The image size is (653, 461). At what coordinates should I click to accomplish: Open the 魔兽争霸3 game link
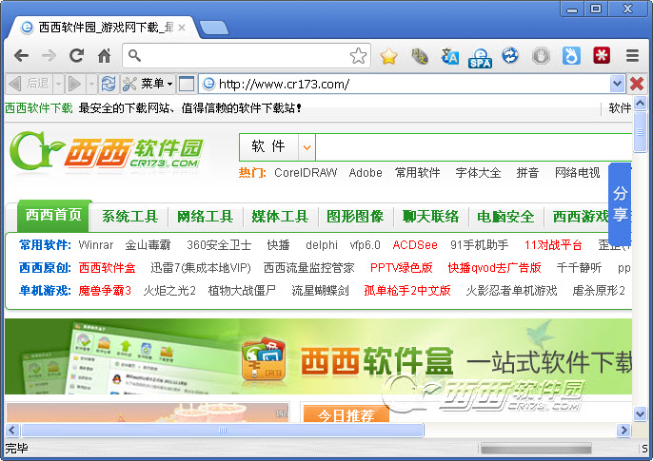[x=105, y=291]
